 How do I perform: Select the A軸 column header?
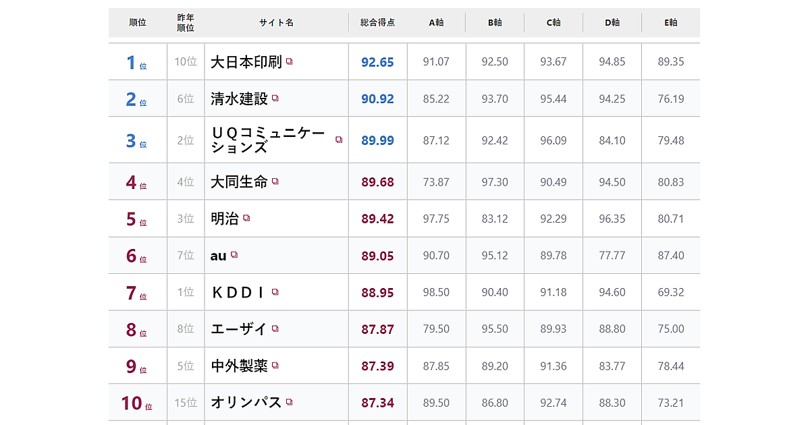coord(437,22)
